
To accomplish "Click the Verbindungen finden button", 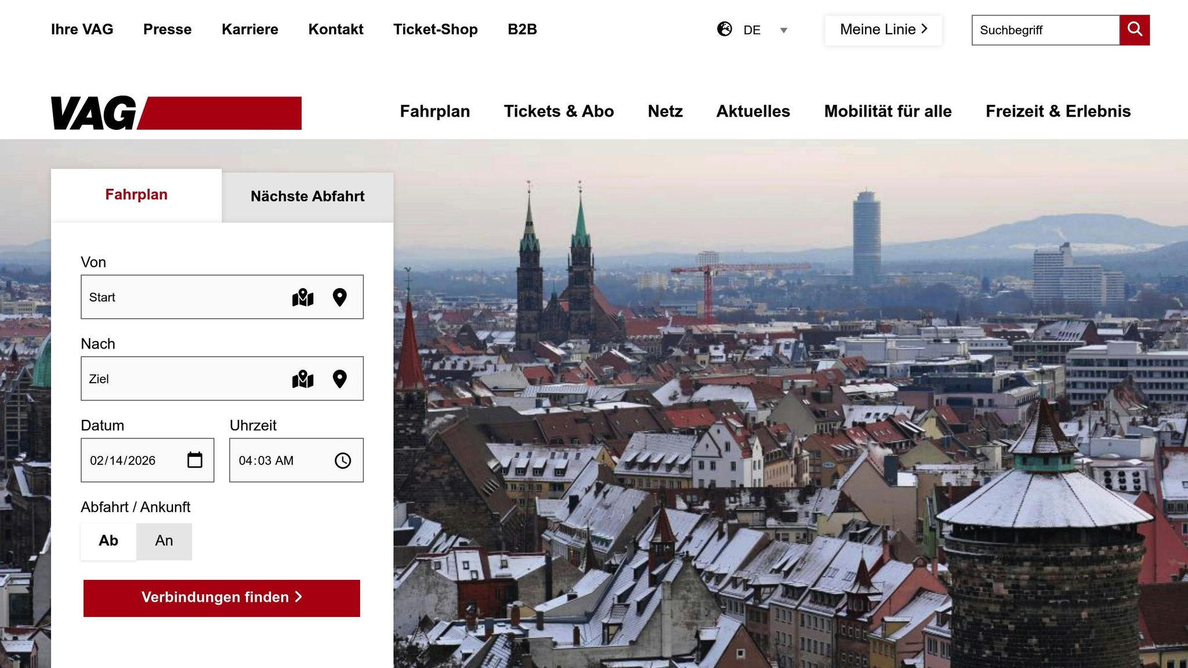I will 222,597.
